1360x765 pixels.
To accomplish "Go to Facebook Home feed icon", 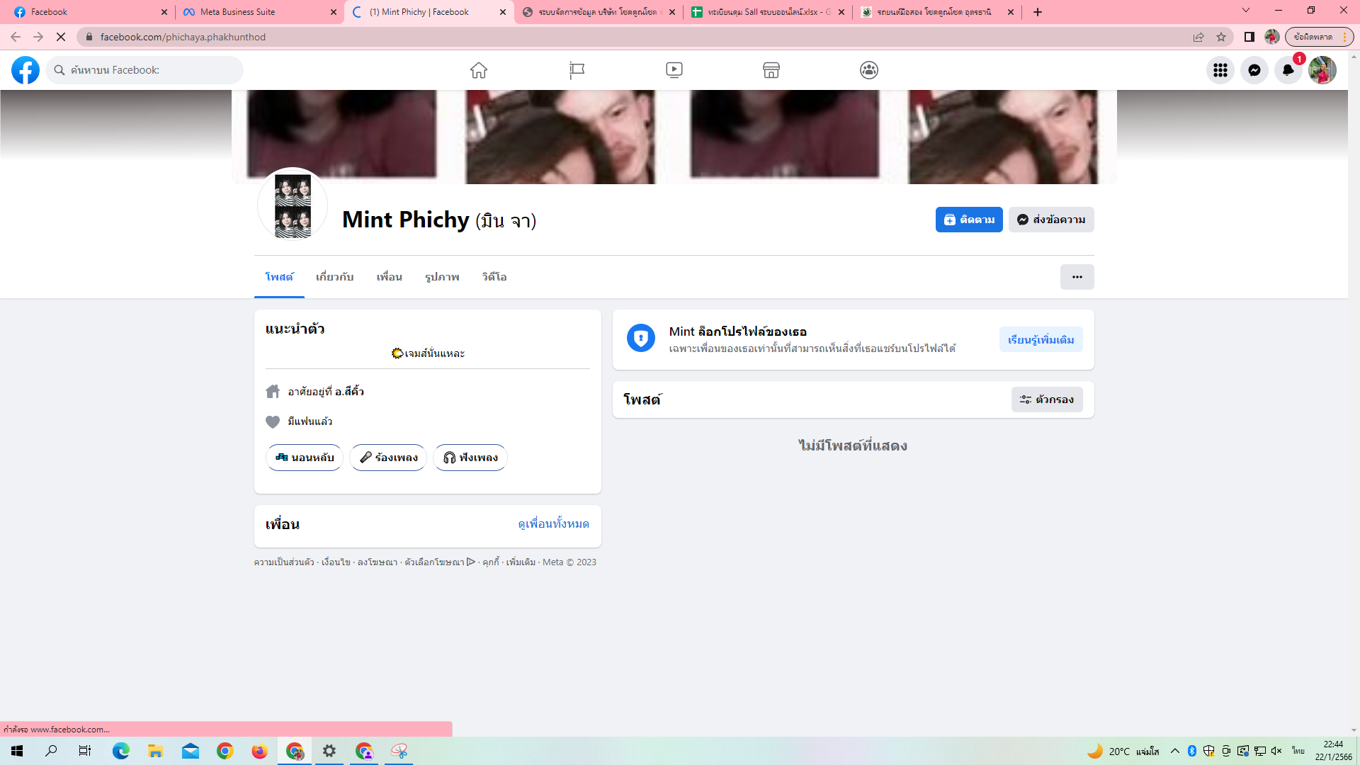I will click(x=479, y=70).
